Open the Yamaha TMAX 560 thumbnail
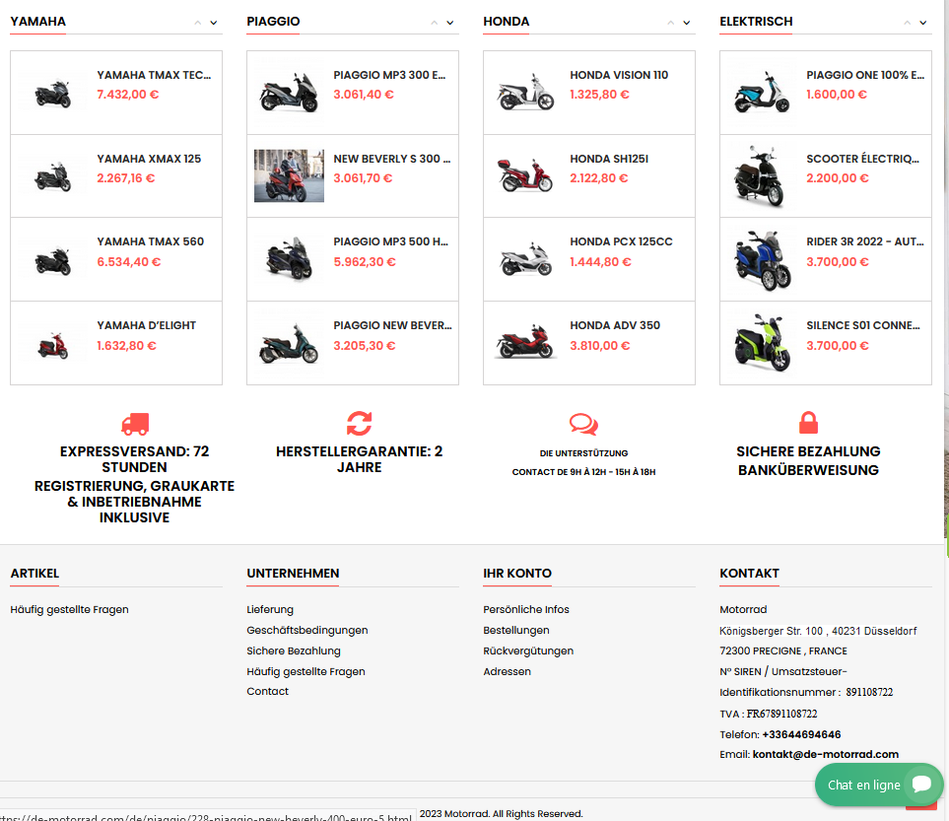Screen dimensions: 949x821 coord(52,260)
